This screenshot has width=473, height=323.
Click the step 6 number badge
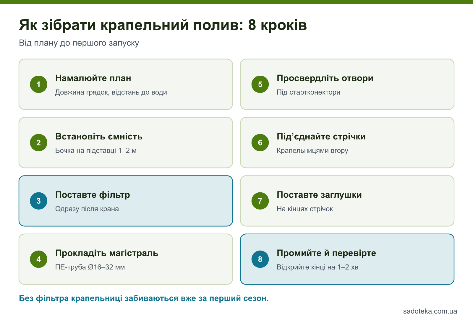pos(260,142)
